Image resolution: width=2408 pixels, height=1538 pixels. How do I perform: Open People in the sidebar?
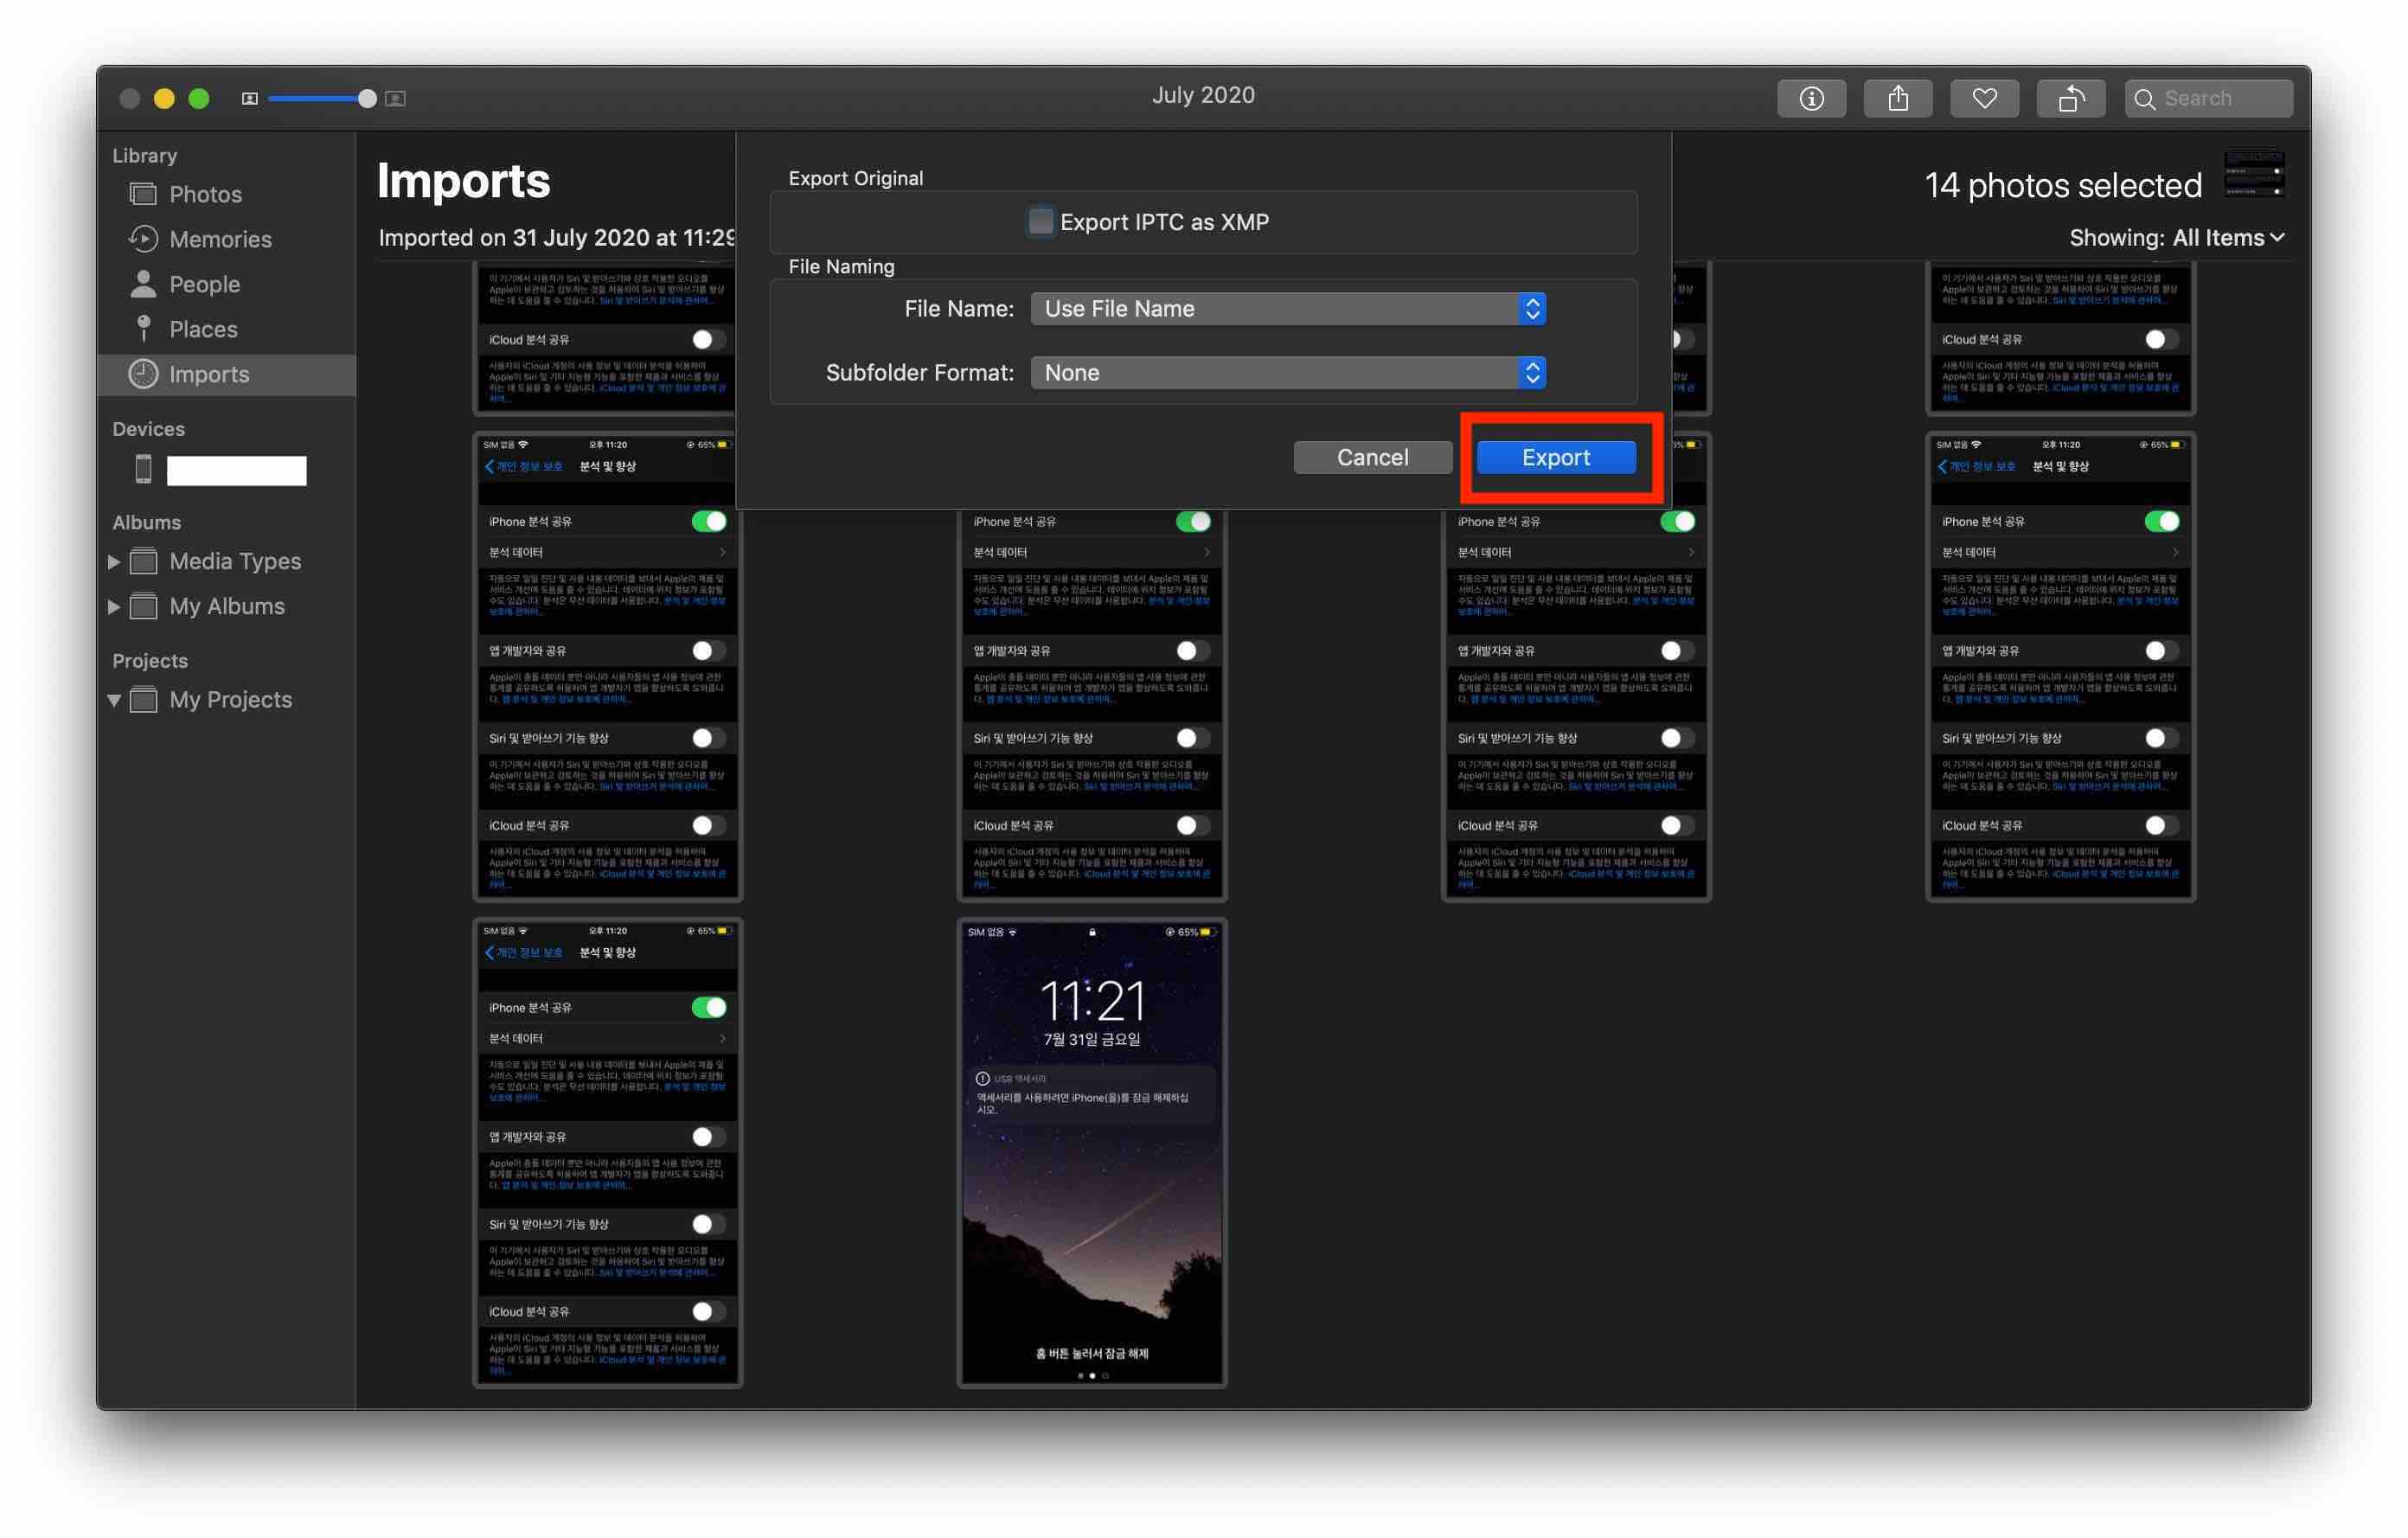click(x=204, y=284)
